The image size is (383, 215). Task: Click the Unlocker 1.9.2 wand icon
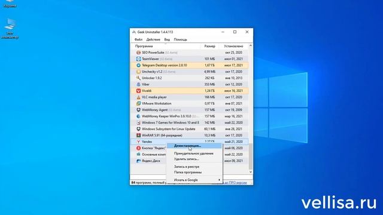tap(138, 78)
